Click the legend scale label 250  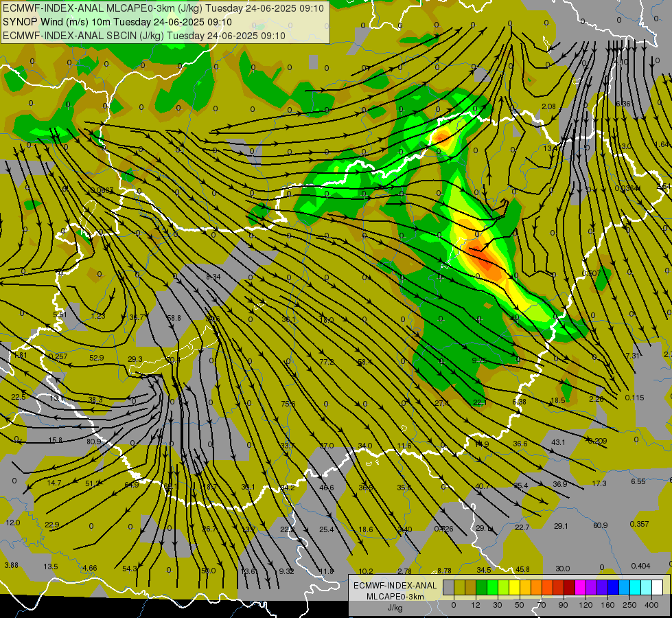coord(629,605)
